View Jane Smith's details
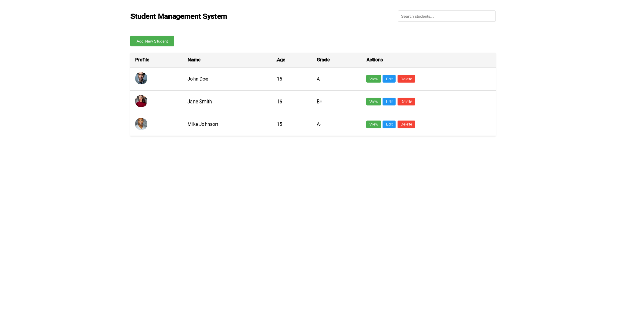 374,102
